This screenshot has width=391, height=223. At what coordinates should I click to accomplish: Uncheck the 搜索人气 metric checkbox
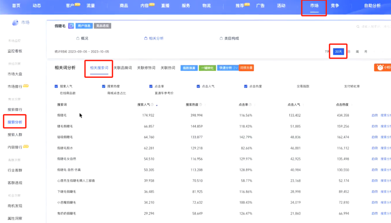(x=56, y=86)
